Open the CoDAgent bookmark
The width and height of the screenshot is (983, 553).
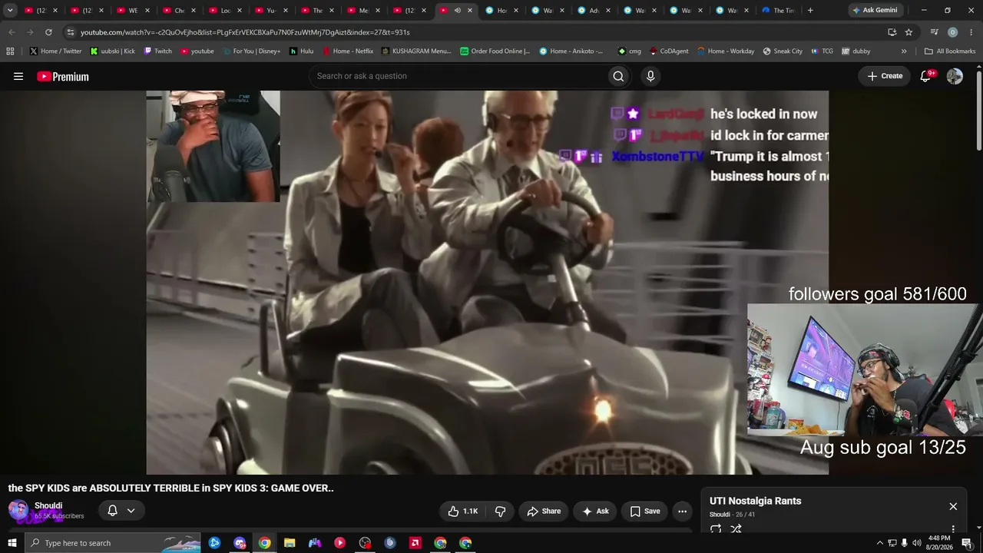(669, 51)
